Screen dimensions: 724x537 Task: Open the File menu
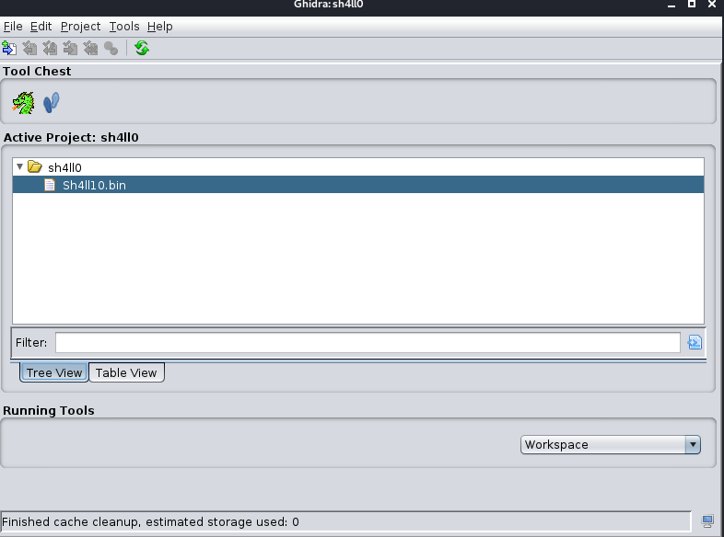click(x=13, y=27)
